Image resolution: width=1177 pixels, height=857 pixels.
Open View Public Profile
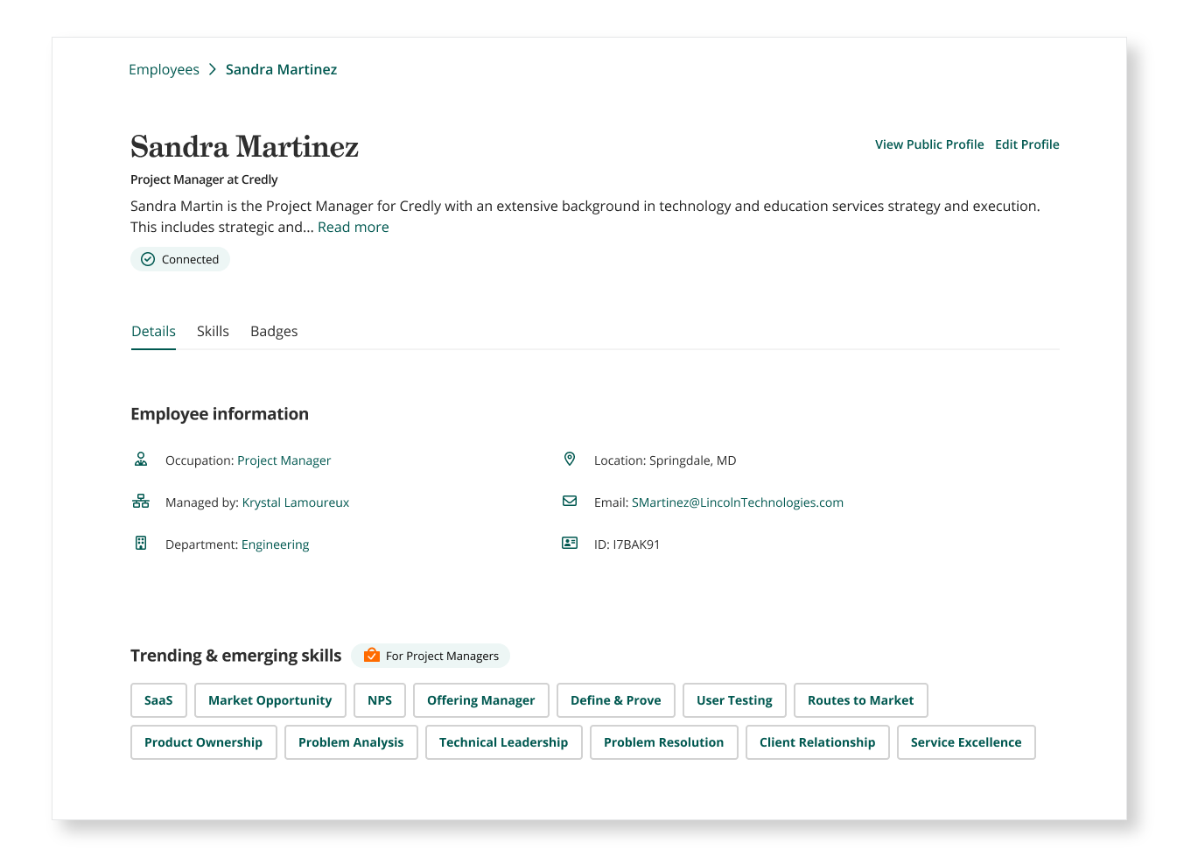(929, 144)
